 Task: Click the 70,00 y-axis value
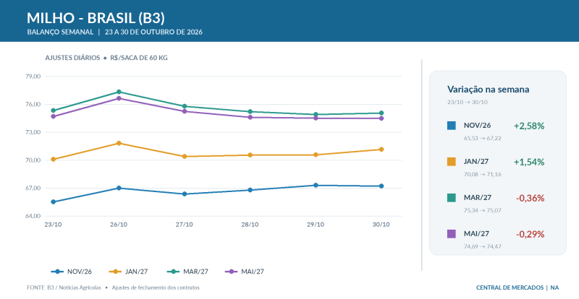point(33,160)
